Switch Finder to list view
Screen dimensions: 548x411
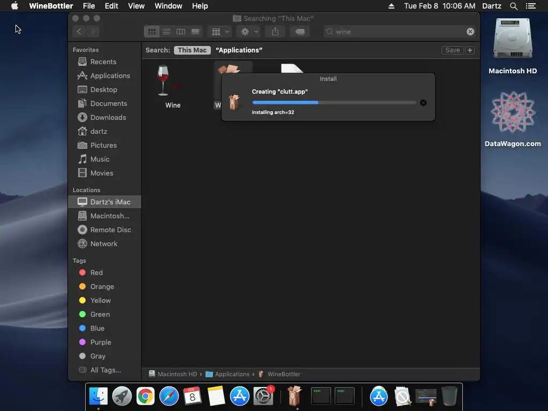(166, 32)
